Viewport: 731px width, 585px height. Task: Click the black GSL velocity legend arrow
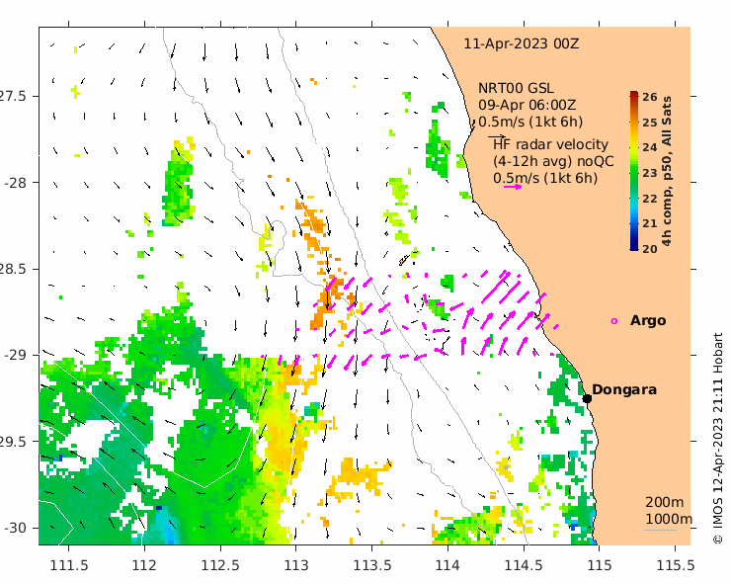tap(496, 136)
